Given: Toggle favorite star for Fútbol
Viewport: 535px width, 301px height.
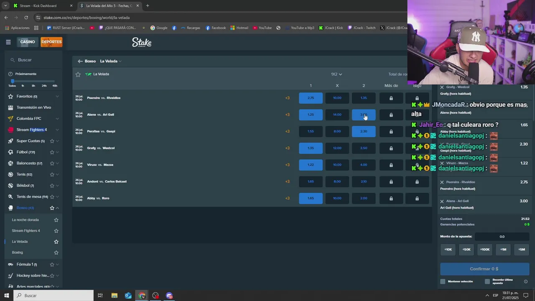Looking at the screenshot, I should (x=52, y=152).
